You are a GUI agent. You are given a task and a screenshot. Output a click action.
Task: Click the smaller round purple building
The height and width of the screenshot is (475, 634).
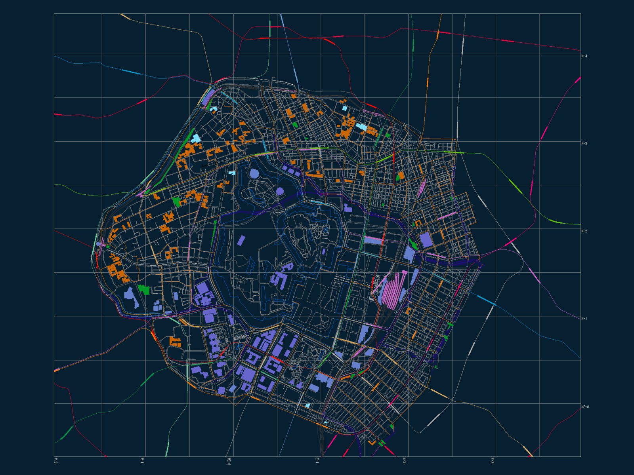coord(280,192)
